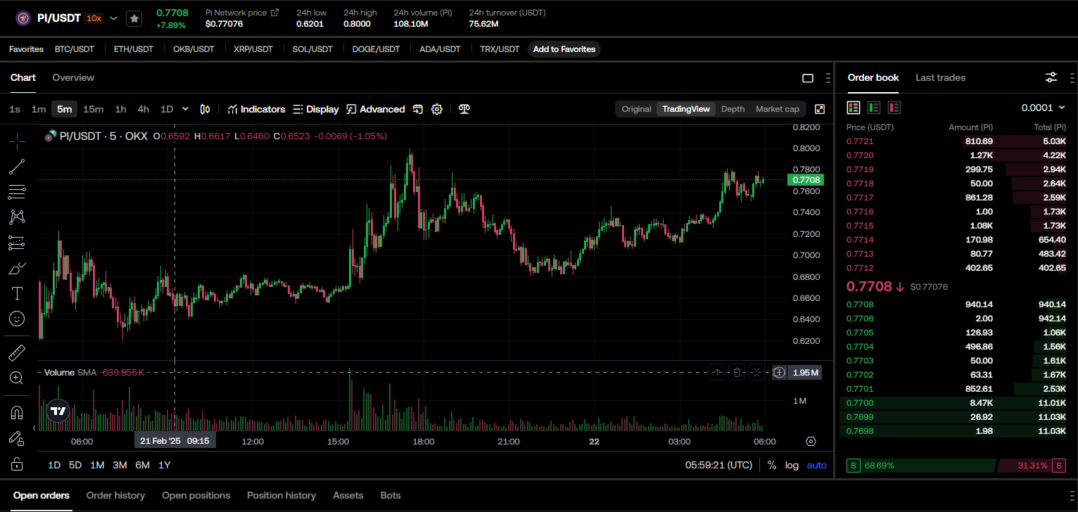Open the Bots tab
The image size is (1078, 512).
pyautogui.click(x=391, y=495)
